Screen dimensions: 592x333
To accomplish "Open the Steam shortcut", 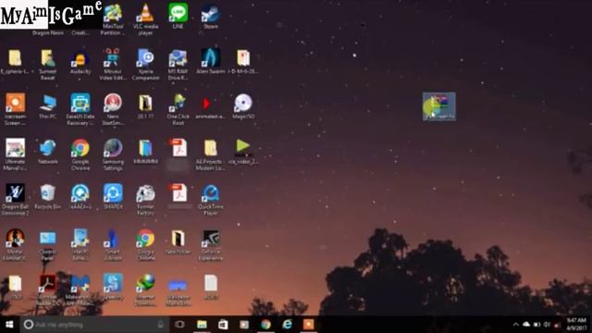I will (210, 16).
